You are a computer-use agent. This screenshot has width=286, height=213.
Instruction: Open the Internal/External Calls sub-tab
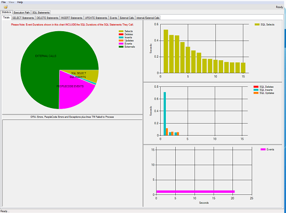point(148,18)
